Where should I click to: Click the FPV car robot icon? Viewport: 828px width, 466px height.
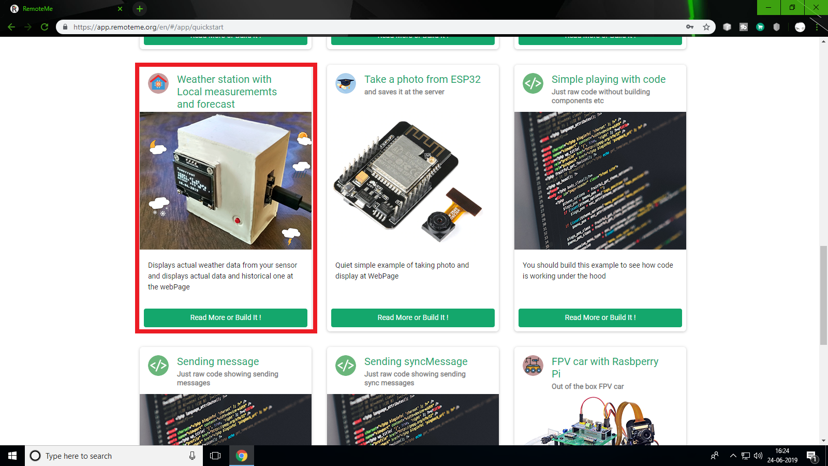[533, 366]
